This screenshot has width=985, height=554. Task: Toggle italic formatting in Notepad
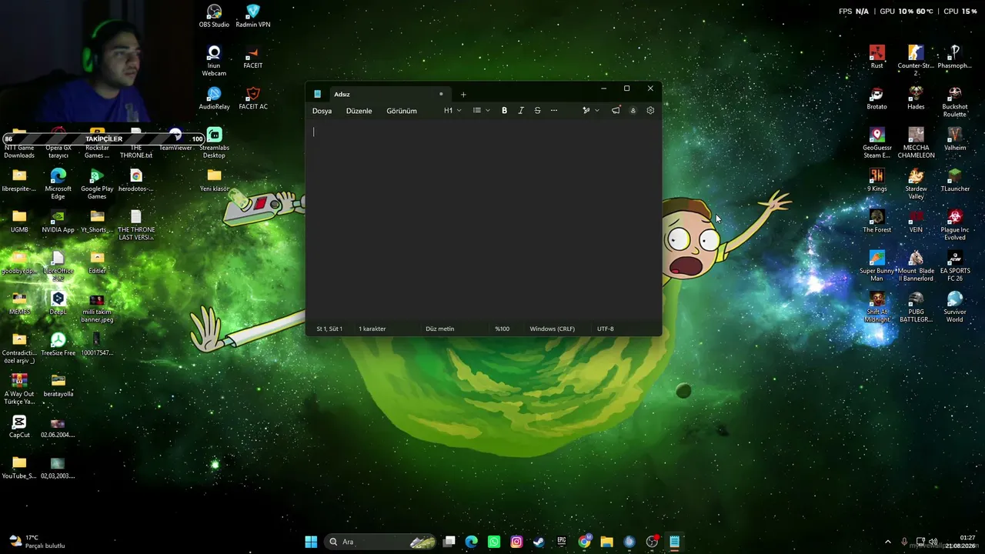point(521,111)
